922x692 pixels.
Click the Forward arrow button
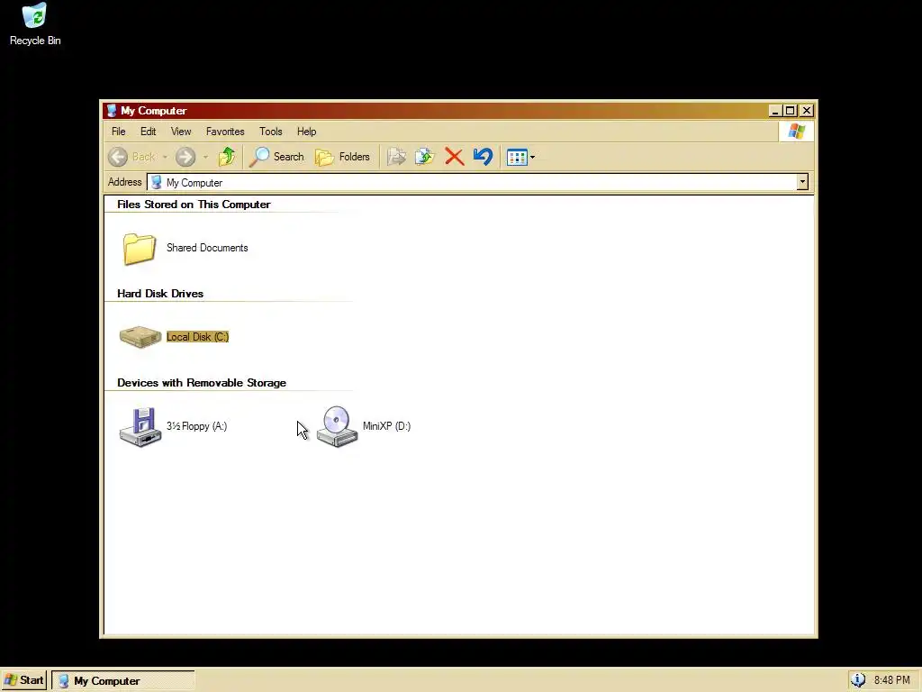coord(185,157)
